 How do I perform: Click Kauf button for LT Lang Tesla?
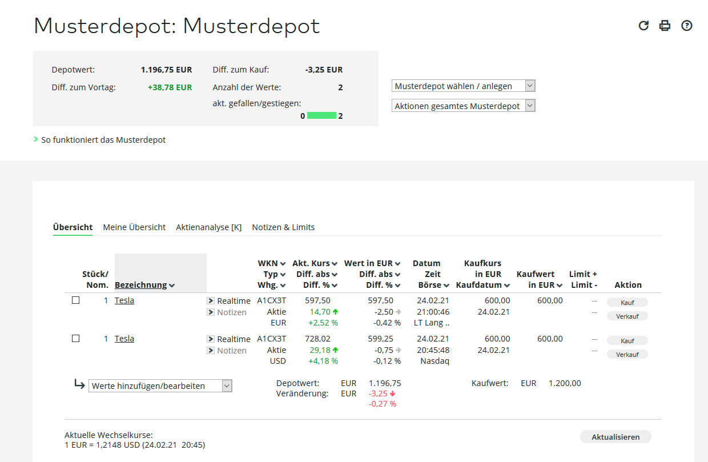coord(627,303)
